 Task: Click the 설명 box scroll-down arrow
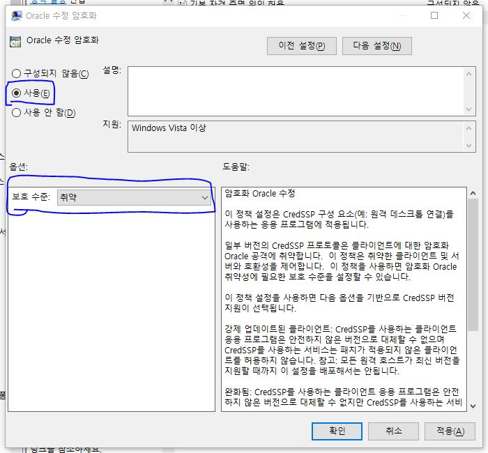[469, 109]
